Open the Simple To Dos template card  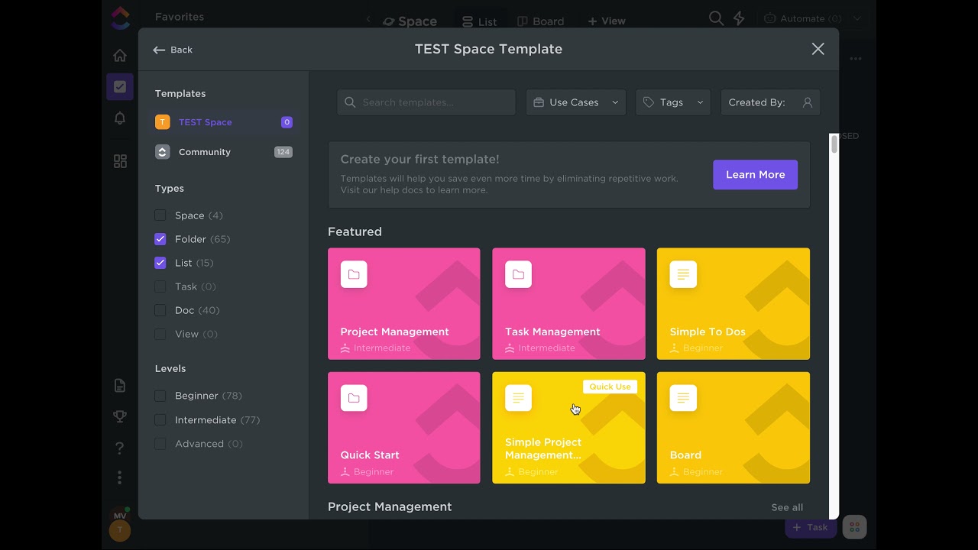[x=733, y=303]
